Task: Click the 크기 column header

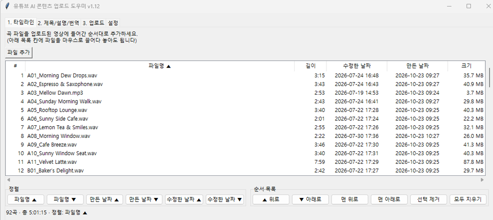Action: 466,66
